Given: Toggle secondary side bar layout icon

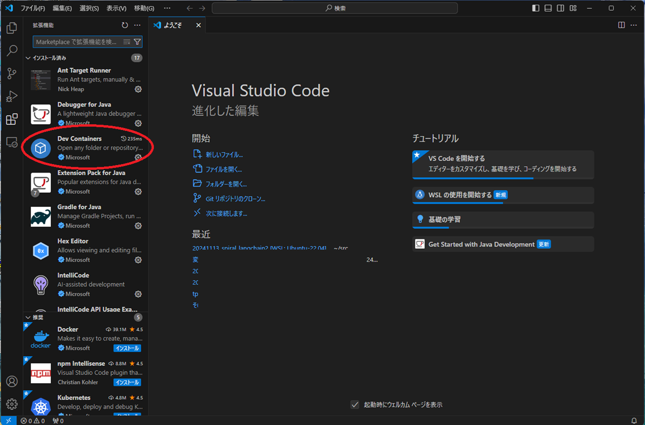Looking at the screenshot, I should (560, 8).
